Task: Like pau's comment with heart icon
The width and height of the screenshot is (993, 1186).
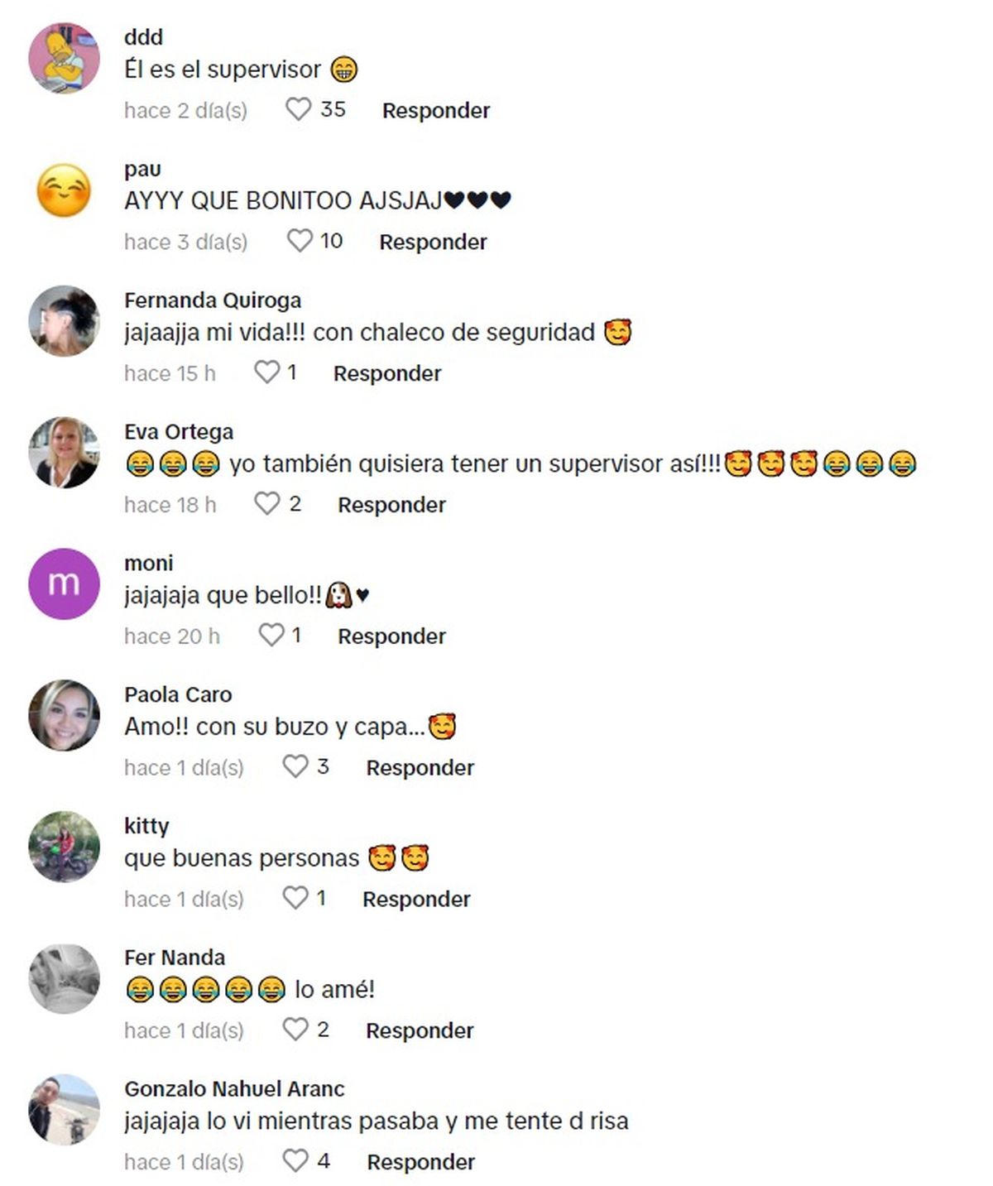Action: pos(300,241)
